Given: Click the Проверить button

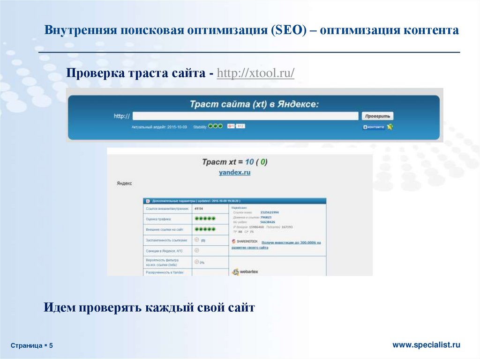Looking at the screenshot, I should pyautogui.click(x=377, y=116).
